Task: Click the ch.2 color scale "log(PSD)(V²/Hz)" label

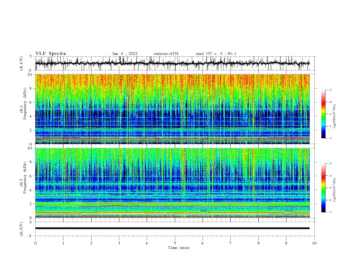Action: tap(334, 190)
